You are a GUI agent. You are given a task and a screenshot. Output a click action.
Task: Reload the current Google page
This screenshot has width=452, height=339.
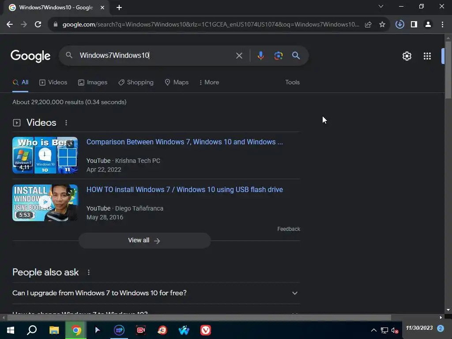click(x=38, y=25)
